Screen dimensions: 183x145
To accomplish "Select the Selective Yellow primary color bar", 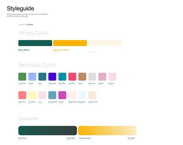I will [x=70, y=43].
